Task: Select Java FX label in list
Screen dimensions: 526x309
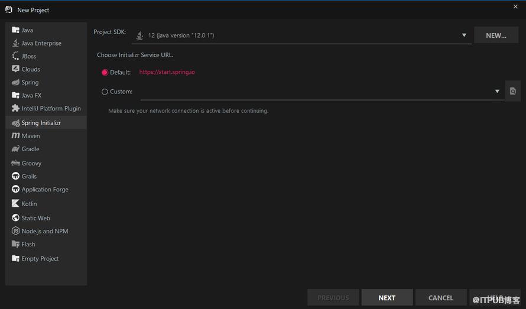Action: (31, 96)
